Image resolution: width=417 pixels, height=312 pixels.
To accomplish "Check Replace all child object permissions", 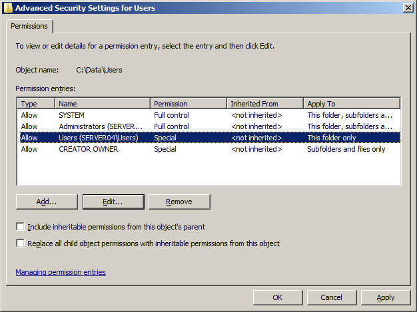I will pyautogui.click(x=20, y=243).
